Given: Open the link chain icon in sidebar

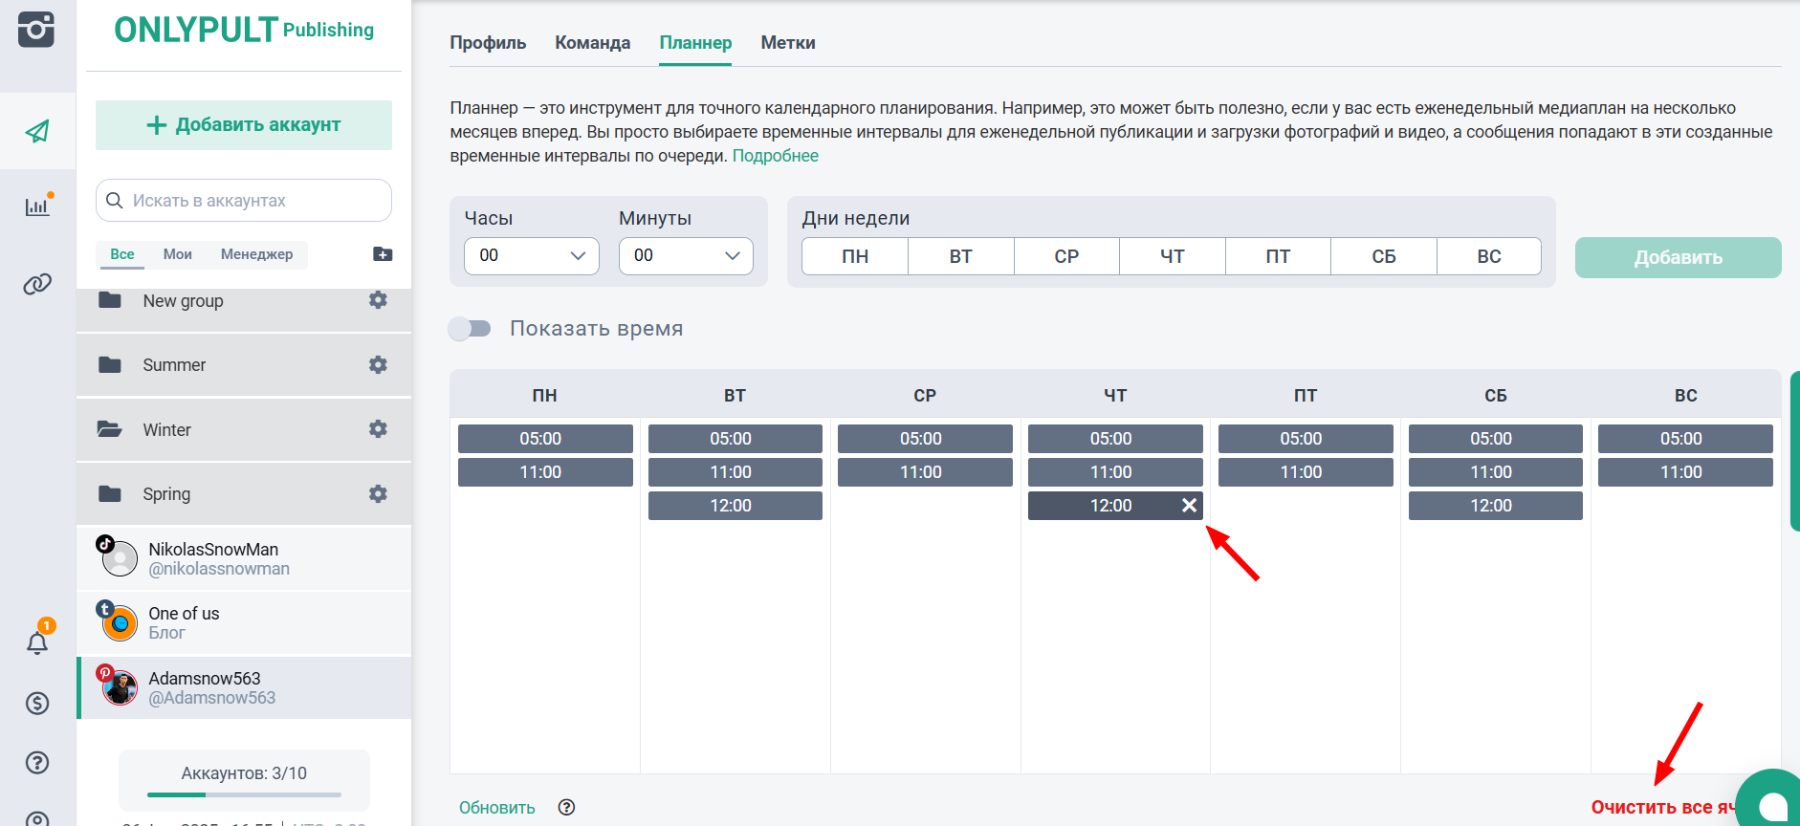Looking at the screenshot, I should tap(37, 284).
